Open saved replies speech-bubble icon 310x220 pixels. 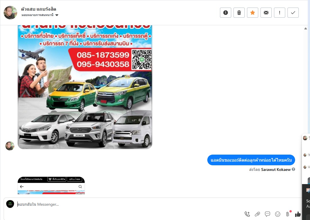(x=268, y=214)
